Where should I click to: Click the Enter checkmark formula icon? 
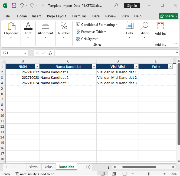tap(44, 53)
